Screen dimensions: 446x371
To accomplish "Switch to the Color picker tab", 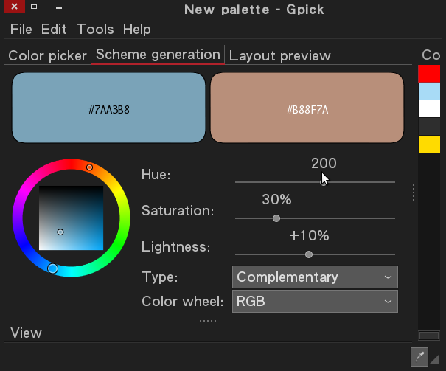I will pos(48,55).
